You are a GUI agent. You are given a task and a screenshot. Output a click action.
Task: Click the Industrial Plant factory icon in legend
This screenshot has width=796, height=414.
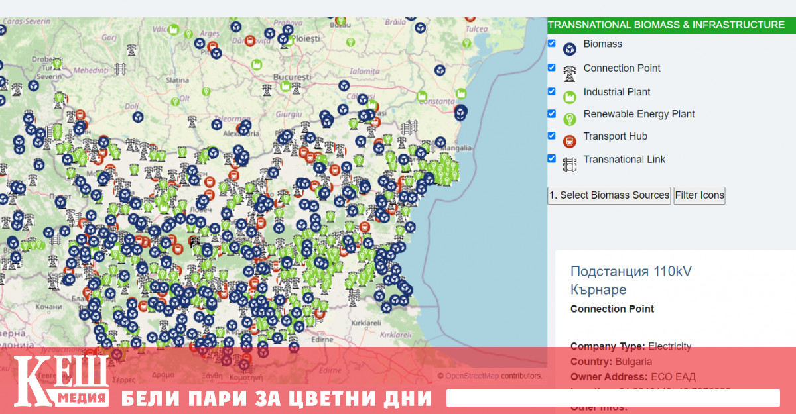click(569, 95)
